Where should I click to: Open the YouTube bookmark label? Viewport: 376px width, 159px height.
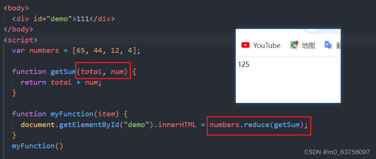click(267, 45)
